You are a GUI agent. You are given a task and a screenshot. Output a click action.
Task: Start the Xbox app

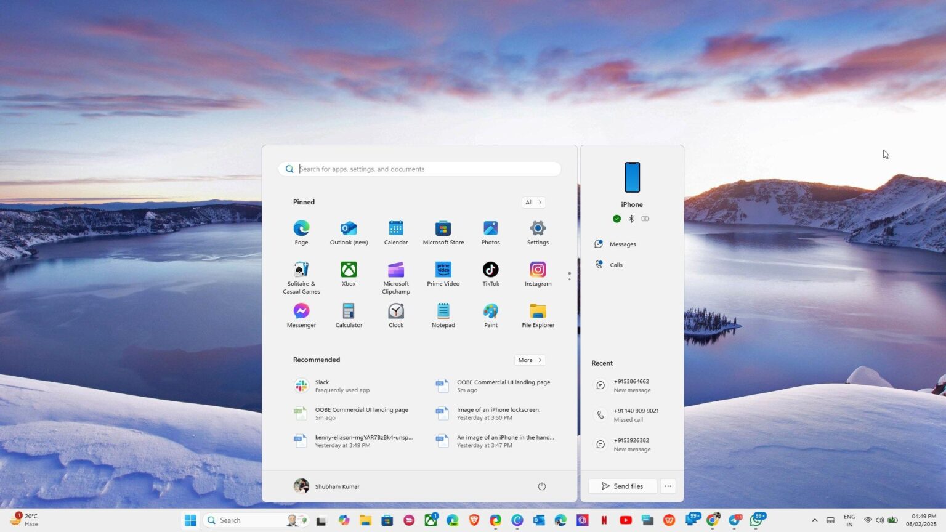coord(348,269)
